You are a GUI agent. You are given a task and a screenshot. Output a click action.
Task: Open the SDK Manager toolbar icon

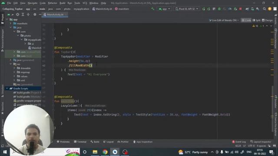click(x=258, y=9)
